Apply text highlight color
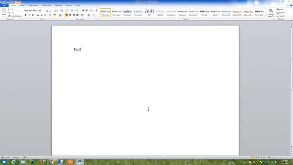 (55, 15)
